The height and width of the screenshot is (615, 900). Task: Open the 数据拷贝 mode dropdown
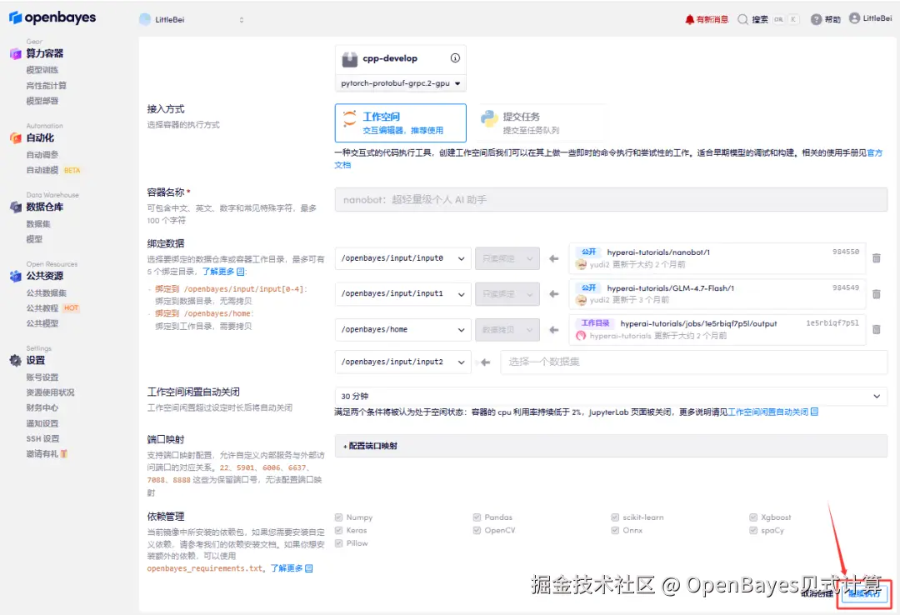(507, 330)
